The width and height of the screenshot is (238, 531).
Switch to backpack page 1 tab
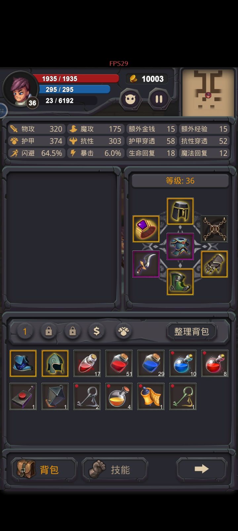pos(25,331)
